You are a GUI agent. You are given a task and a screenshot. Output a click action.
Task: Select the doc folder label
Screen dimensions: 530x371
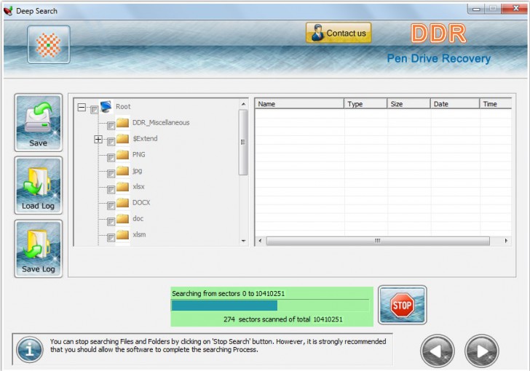click(138, 219)
